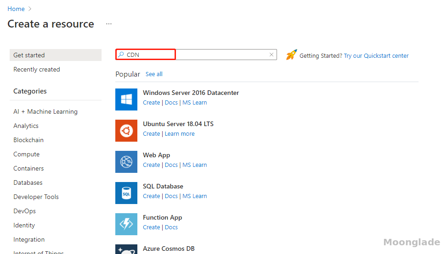
Task: Go to Home breadcrumb link
Action: tap(16, 9)
